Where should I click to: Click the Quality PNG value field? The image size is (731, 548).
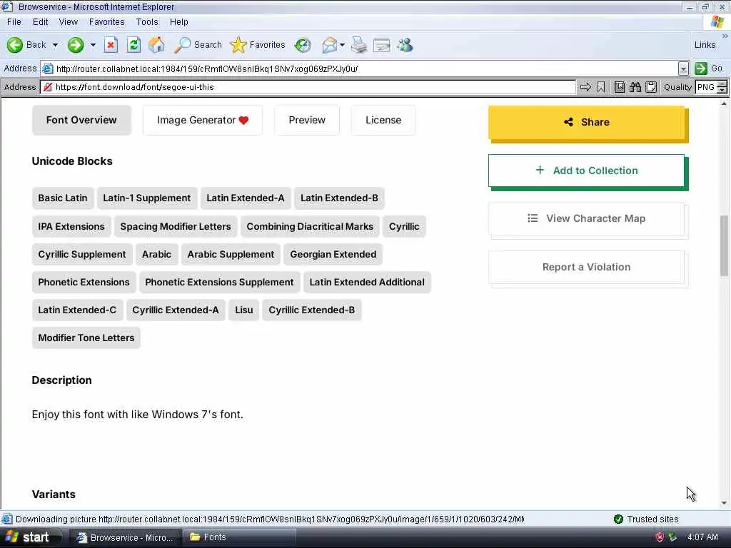[x=706, y=87]
